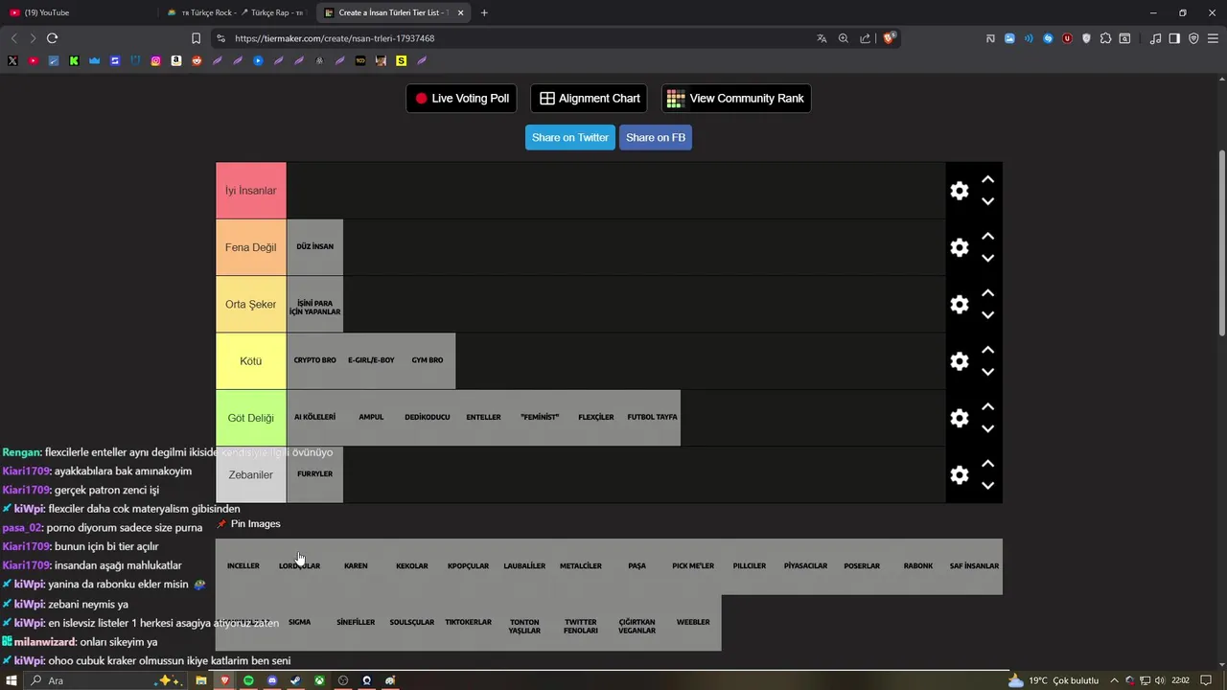Image resolution: width=1227 pixels, height=690 pixels.
Task: Open Instagram bookmark
Action: [x=155, y=60]
